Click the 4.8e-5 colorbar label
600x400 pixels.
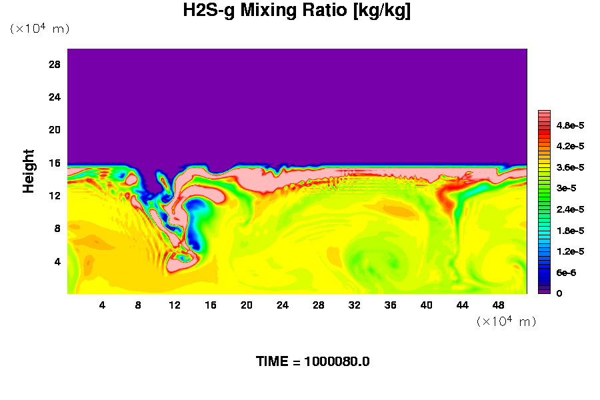[x=571, y=125]
